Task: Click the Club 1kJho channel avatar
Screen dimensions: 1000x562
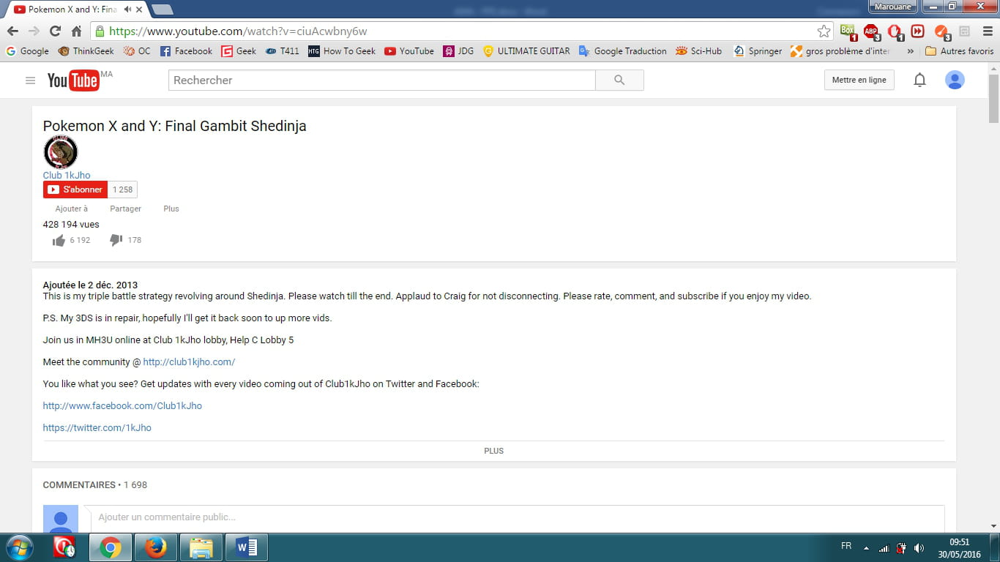Action: pos(61,152)
